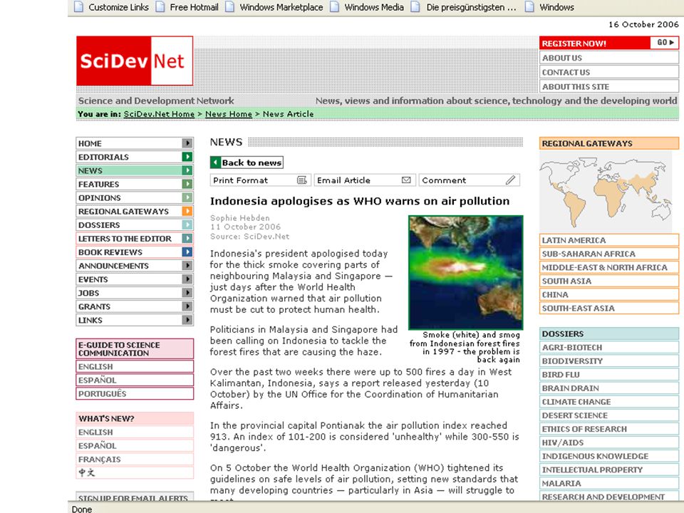Select the EVENTS menu item
The image size is (684, 513).
(x=135, y=279)
